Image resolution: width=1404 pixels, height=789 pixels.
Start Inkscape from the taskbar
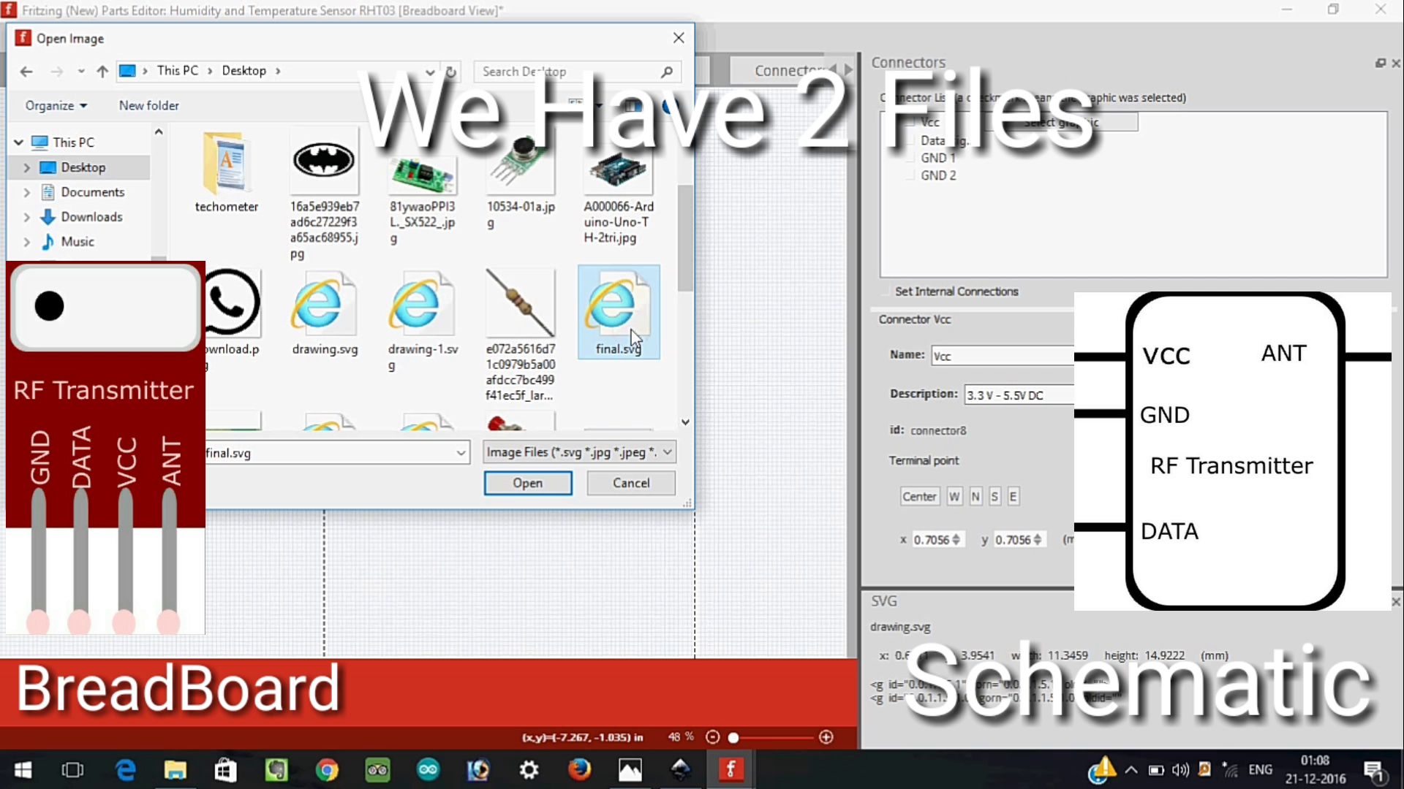(x=680, y=769)
